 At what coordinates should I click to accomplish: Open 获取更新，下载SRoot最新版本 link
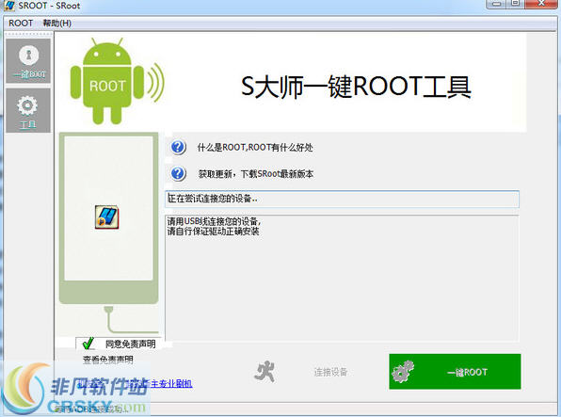point(256,174)
